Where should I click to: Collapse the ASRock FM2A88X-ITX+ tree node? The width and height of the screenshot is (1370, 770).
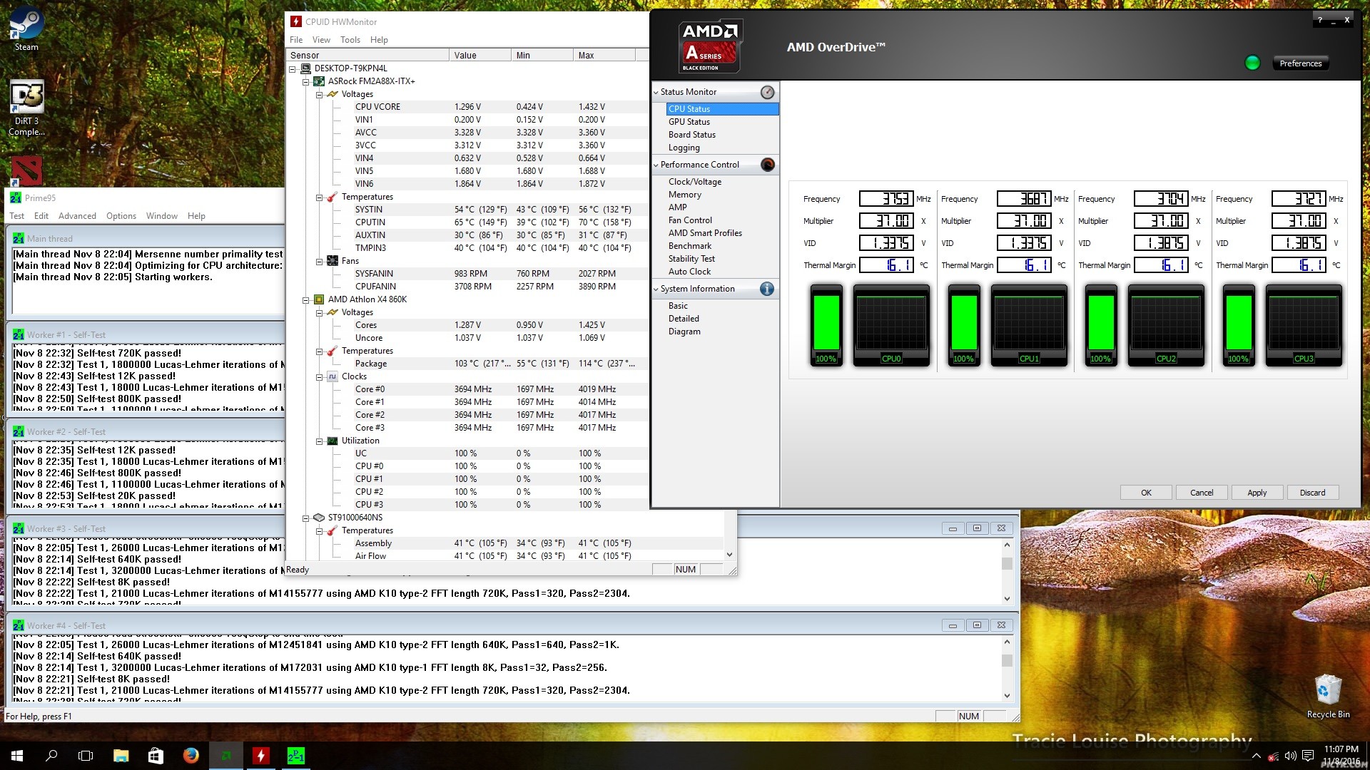click(x=306, y=81)
